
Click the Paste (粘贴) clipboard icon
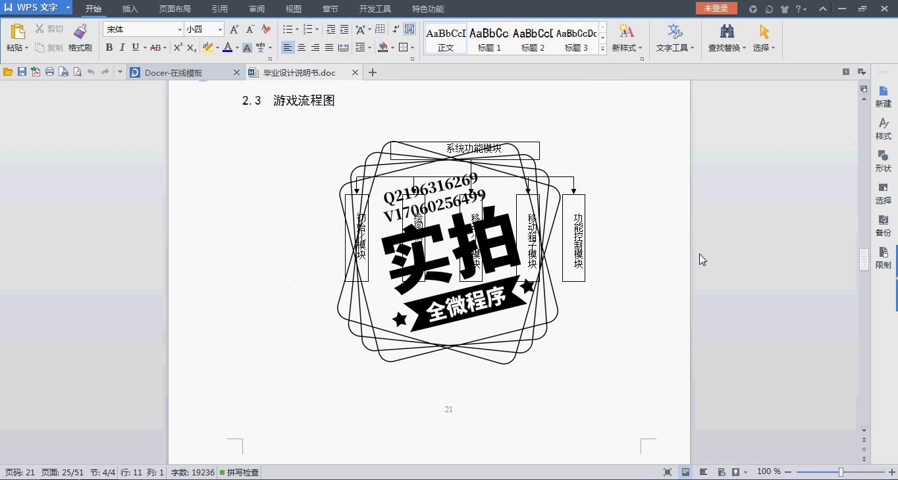(x=18, y=31)
